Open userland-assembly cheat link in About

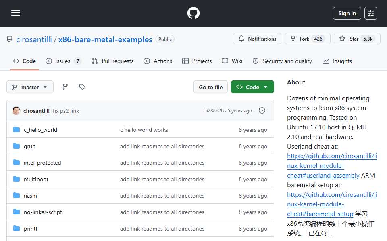[332, 166]
